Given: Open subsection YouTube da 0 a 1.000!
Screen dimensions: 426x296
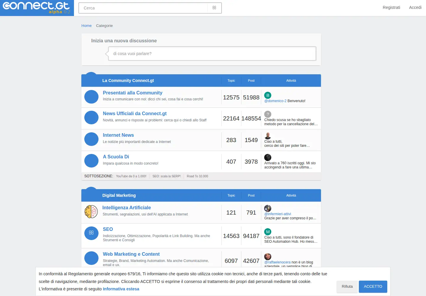Looking at the screenshot, I should (131, 176).
